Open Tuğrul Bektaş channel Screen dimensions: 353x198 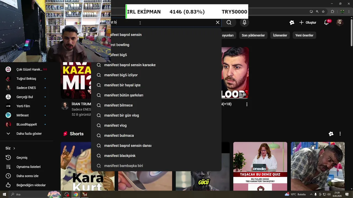pyautogui.click(x=26, y=79)
